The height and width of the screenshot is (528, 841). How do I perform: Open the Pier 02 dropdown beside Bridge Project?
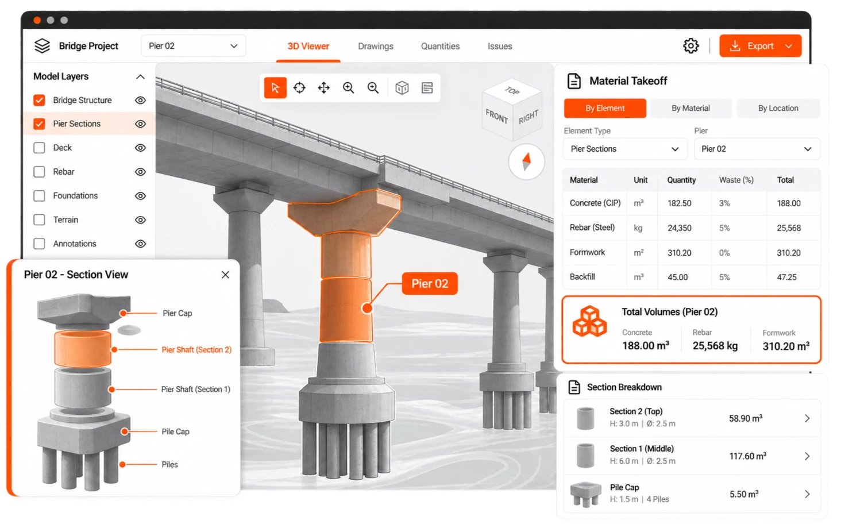193,46
